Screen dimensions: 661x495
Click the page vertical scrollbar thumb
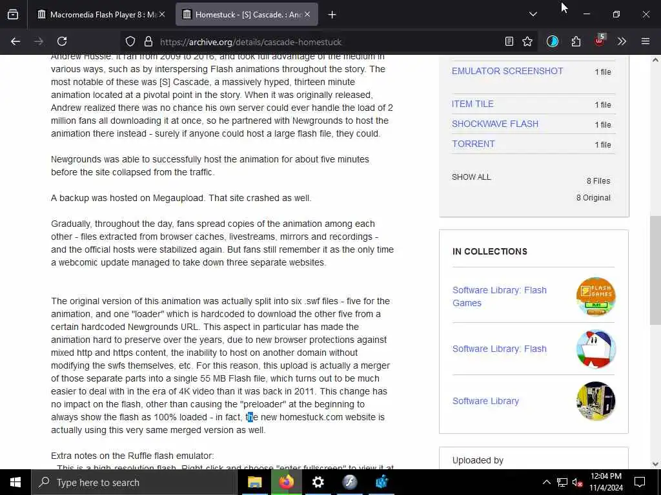(x=655, y=270)
